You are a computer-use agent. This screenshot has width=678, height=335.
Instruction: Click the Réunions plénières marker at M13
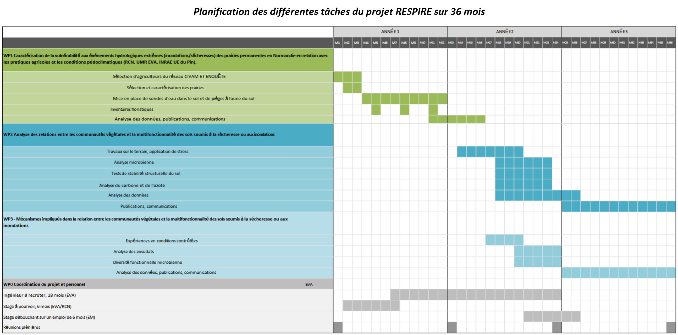pos(452,328)
